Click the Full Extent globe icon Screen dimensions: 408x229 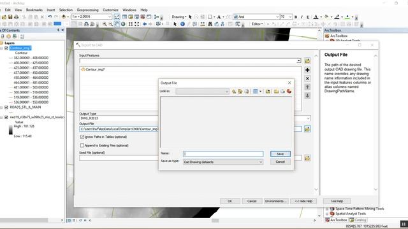point(123,24)
